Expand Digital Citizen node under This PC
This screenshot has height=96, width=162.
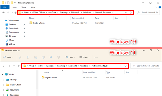[4, 85]
